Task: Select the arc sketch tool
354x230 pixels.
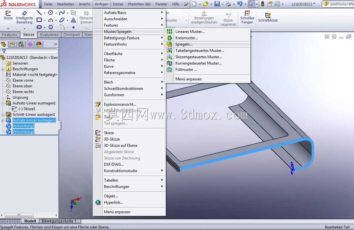Action: point(51,20)
